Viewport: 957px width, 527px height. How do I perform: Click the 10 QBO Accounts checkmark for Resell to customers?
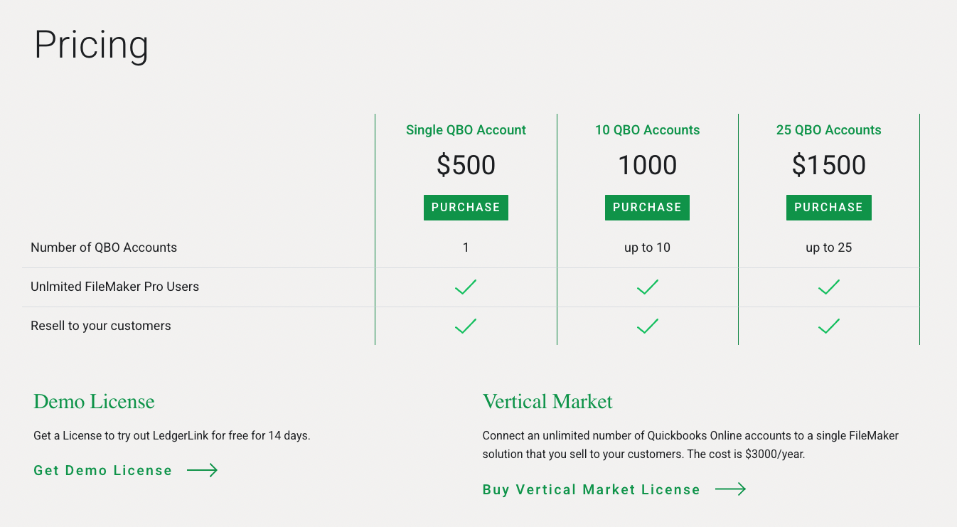pos(648,326)
